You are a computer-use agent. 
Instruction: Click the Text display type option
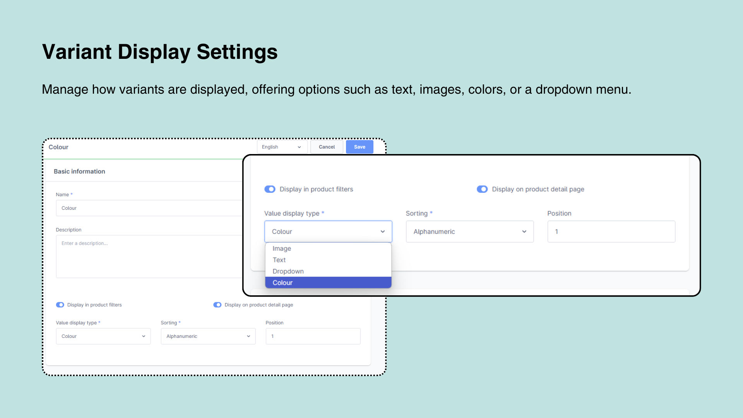click(x=278, y=260)
